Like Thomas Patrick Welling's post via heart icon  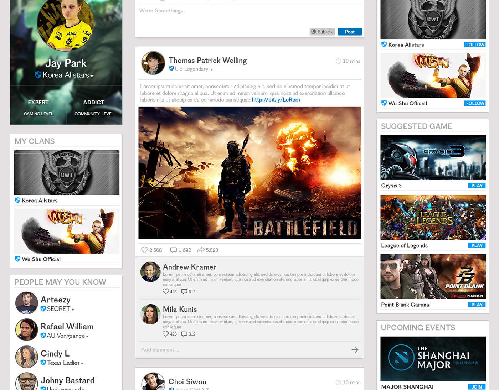[x=144, y=250]
